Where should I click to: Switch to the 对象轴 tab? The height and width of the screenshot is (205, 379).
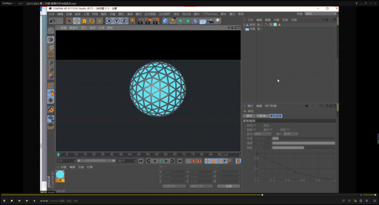coord(262,116)
